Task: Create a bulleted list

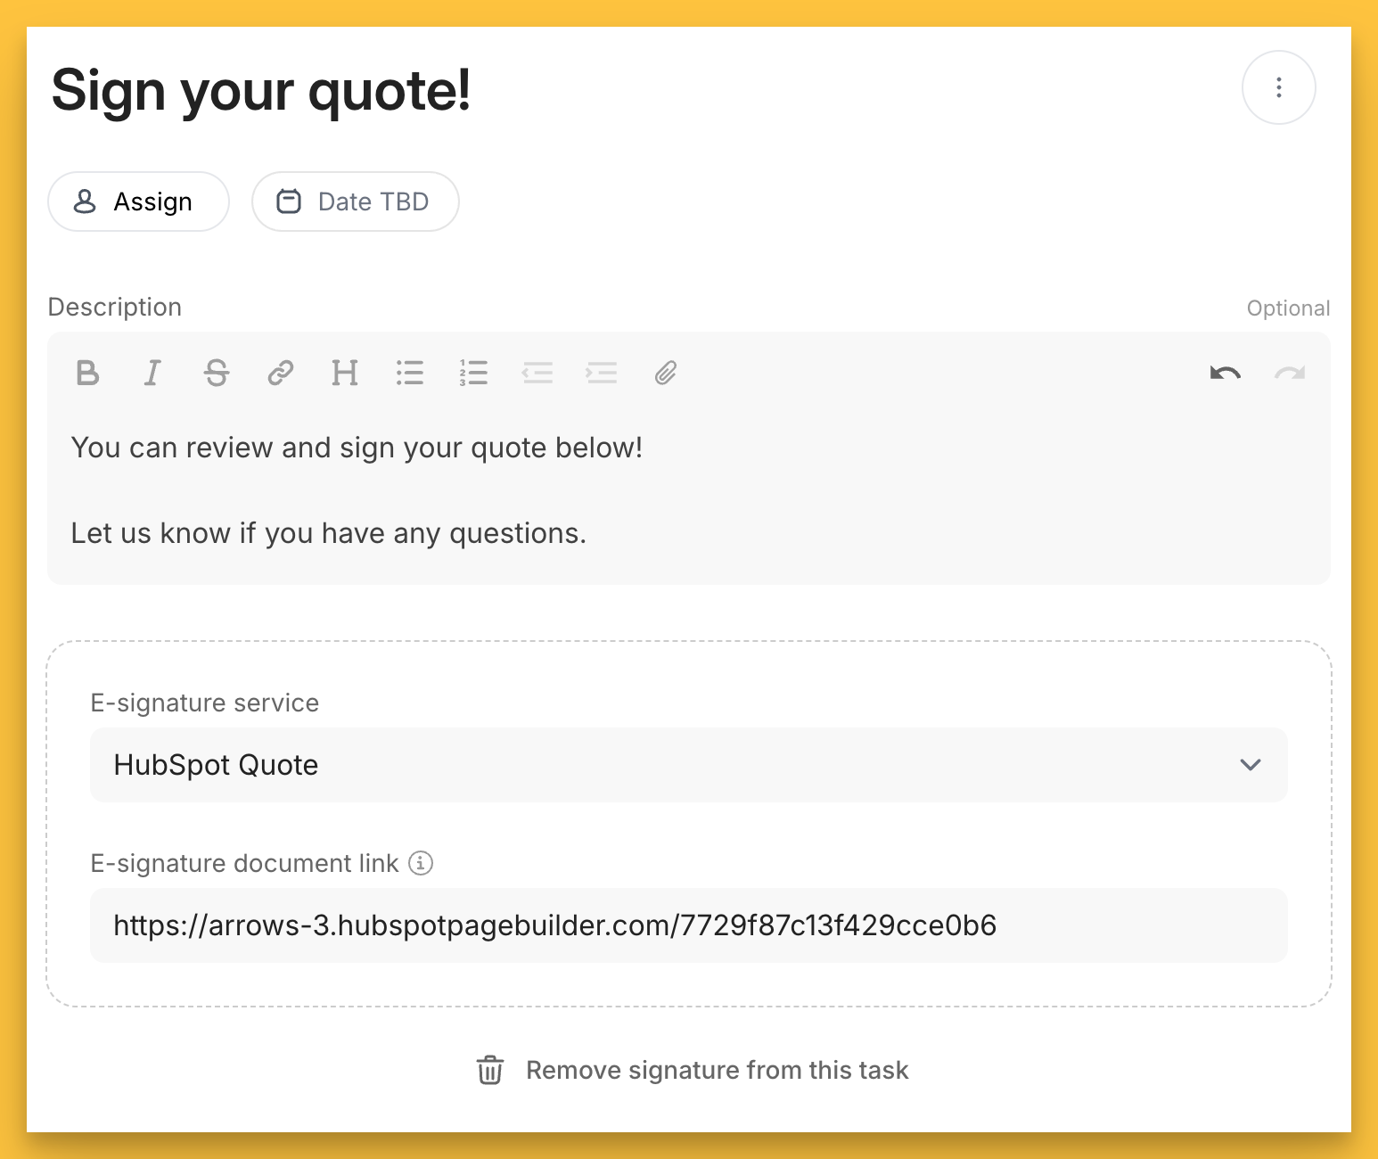Action: 410,373
